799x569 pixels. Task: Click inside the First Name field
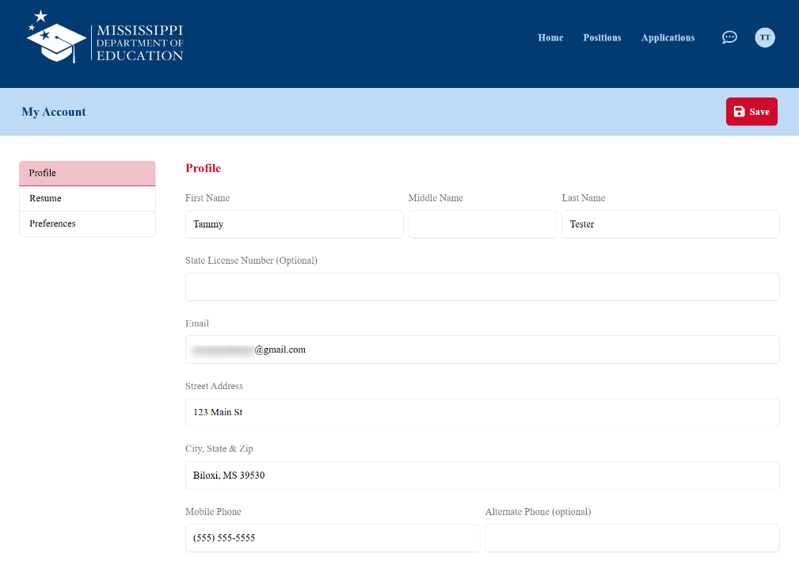(x=294, y=224)
